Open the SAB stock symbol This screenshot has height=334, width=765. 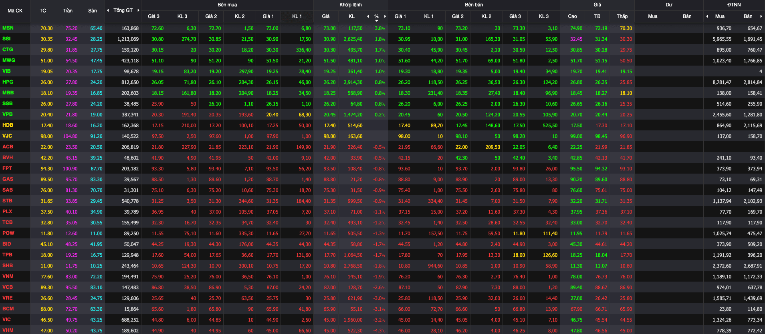pyautogui.click(x=8, y=190)
